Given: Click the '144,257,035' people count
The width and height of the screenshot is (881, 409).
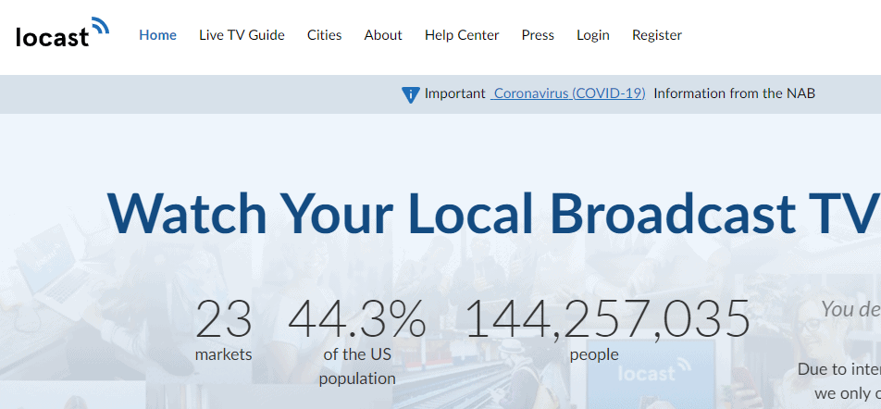Looking at the screenshot, I should (x=608, y=319).
